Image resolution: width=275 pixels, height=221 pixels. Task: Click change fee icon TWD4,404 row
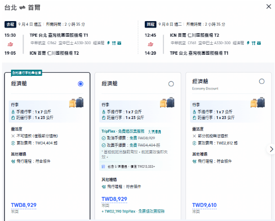[x=13, y=143]
